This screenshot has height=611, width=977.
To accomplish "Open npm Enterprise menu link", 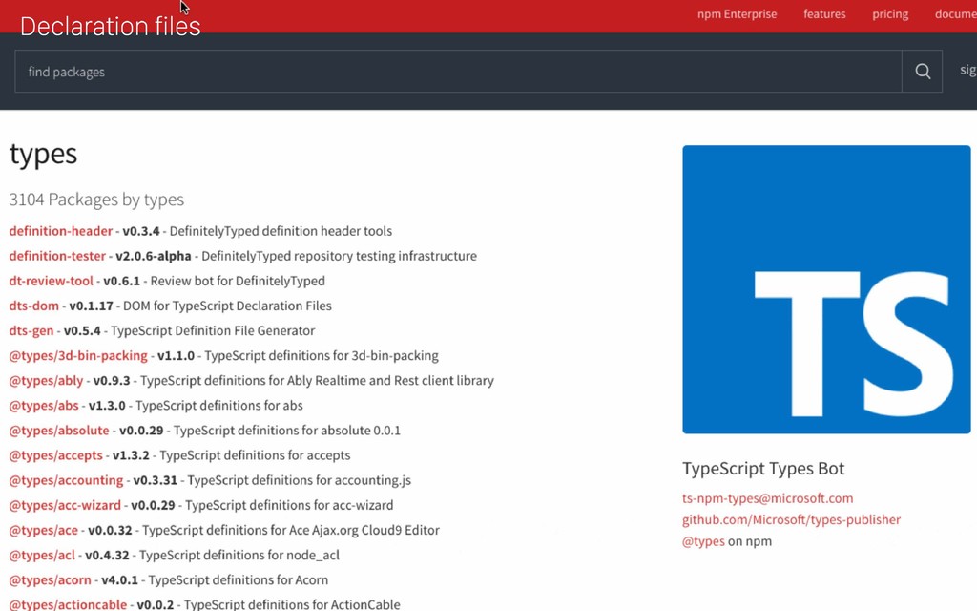I will (x=738, y=13).
